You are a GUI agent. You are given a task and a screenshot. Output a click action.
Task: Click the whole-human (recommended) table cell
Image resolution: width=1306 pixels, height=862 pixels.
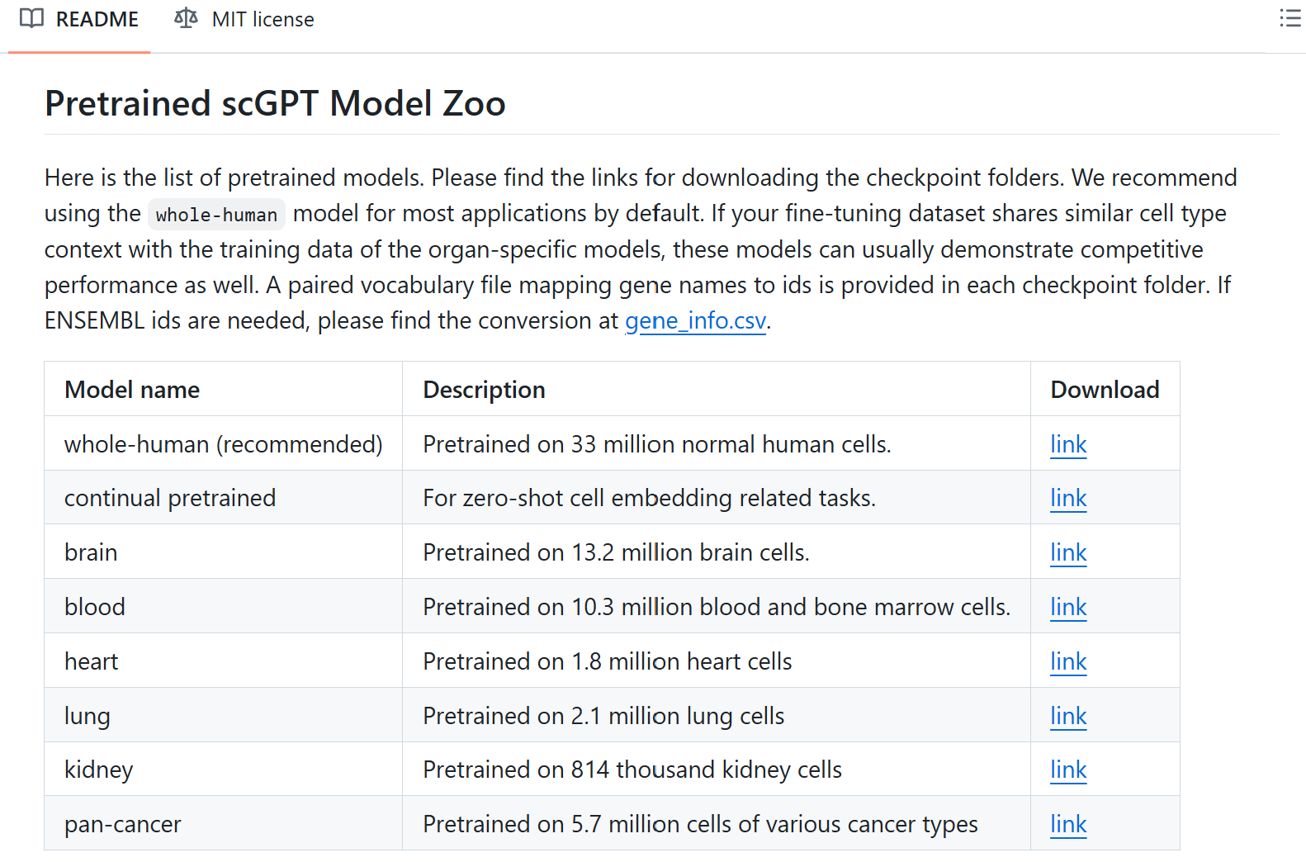click(223, 444)
